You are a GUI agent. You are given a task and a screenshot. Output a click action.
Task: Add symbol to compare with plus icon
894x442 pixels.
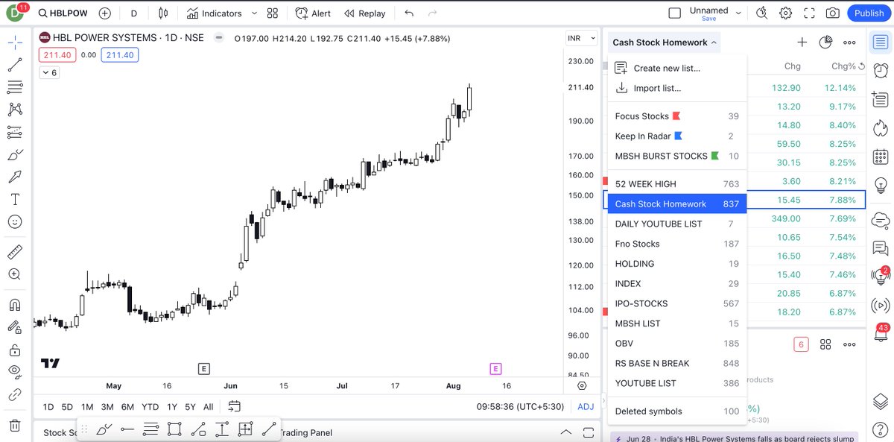pos(105,13)
